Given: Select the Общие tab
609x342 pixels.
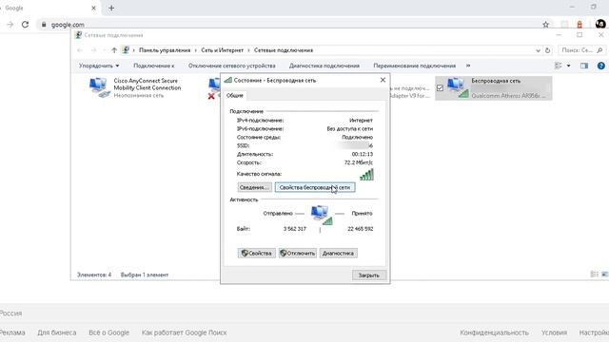Looking at the screenshot, I should click(x=235, y=95).
